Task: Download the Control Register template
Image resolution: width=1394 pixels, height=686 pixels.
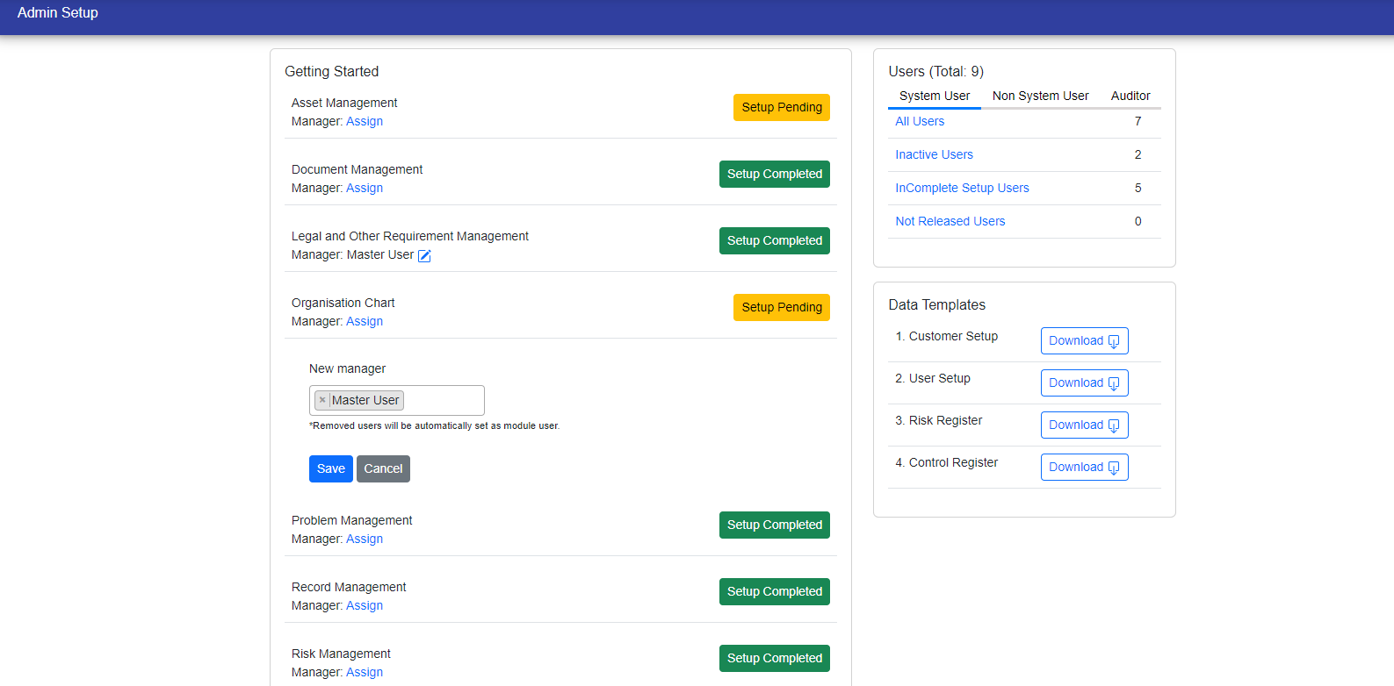Action: (1084, 468)
